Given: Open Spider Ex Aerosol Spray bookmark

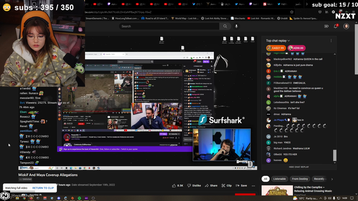Looking at the screenshot, I should [303, 18].
